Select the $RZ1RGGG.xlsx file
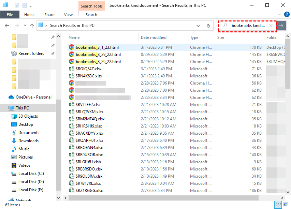Screen dimensions: 291x209 (x=89, y=191)
